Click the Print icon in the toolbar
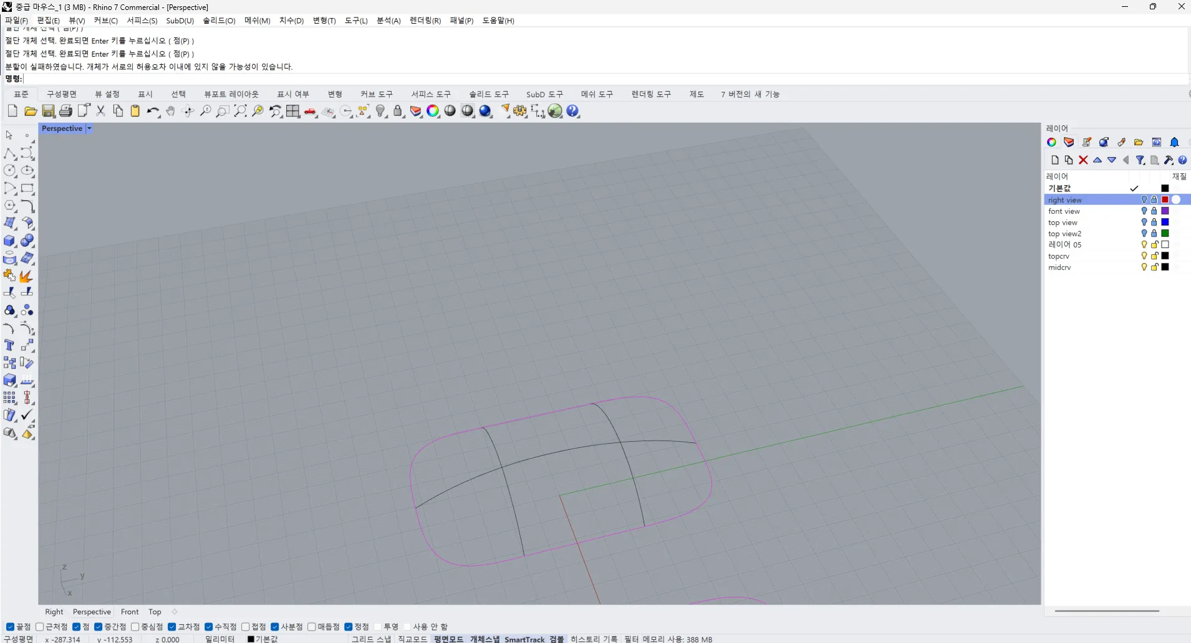1191x643 pixels. (65, 111)
